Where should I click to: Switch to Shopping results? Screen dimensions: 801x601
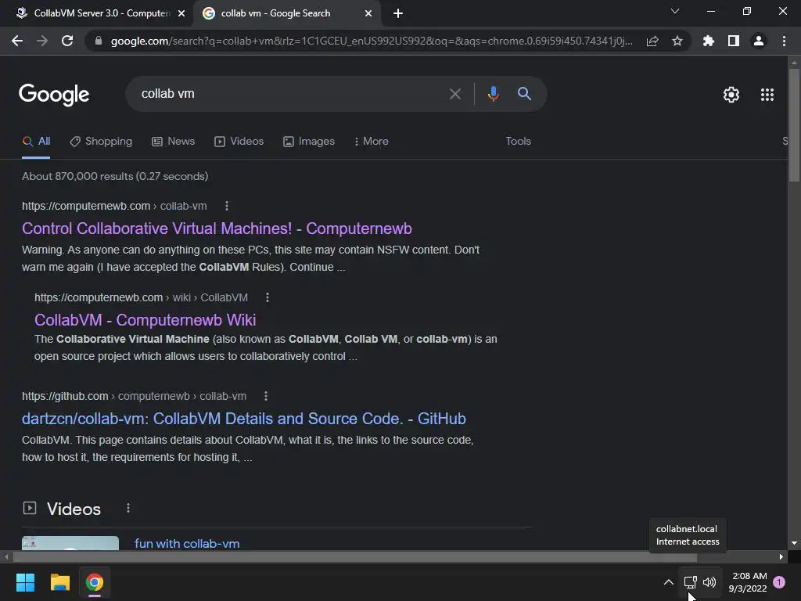pyautogui.click(x=101, y=142)
